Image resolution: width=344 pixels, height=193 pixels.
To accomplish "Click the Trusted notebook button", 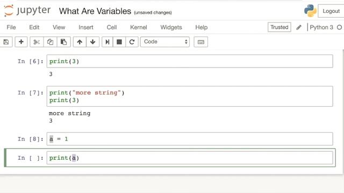I will point(279,27).
